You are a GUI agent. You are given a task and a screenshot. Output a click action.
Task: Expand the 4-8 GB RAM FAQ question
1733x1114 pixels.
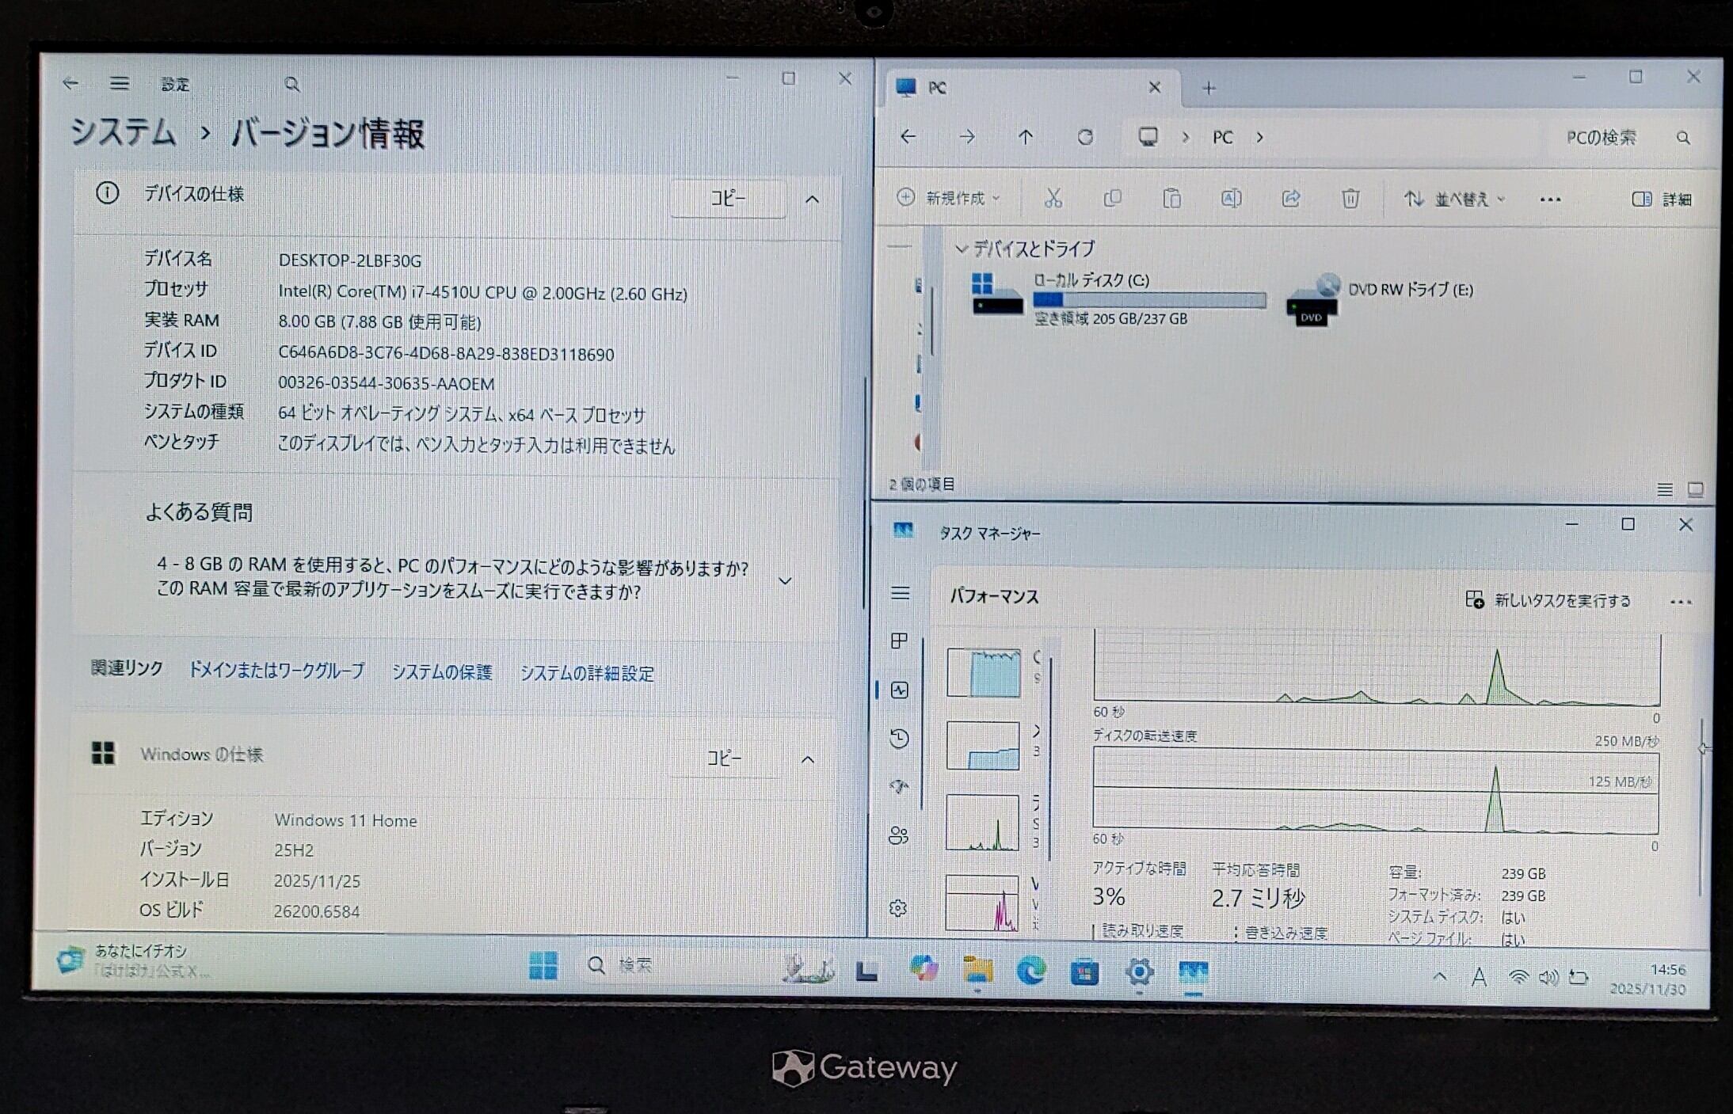coord(785,580)
